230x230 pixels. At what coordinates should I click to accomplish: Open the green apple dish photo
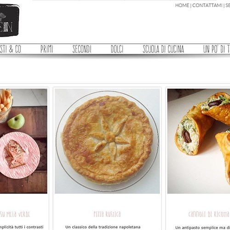click(x=23, y=141)
